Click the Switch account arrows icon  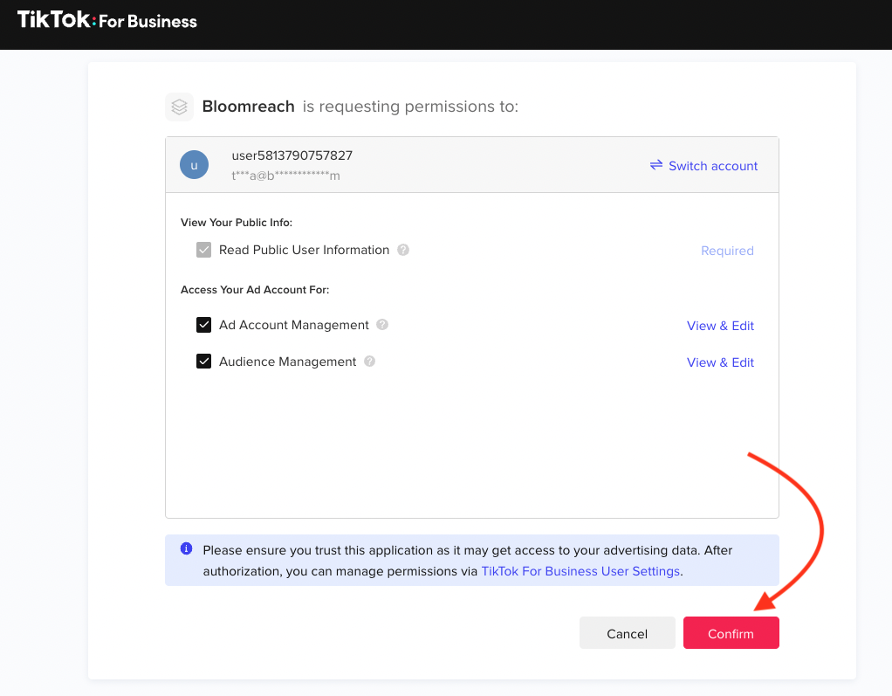point(656,165)
